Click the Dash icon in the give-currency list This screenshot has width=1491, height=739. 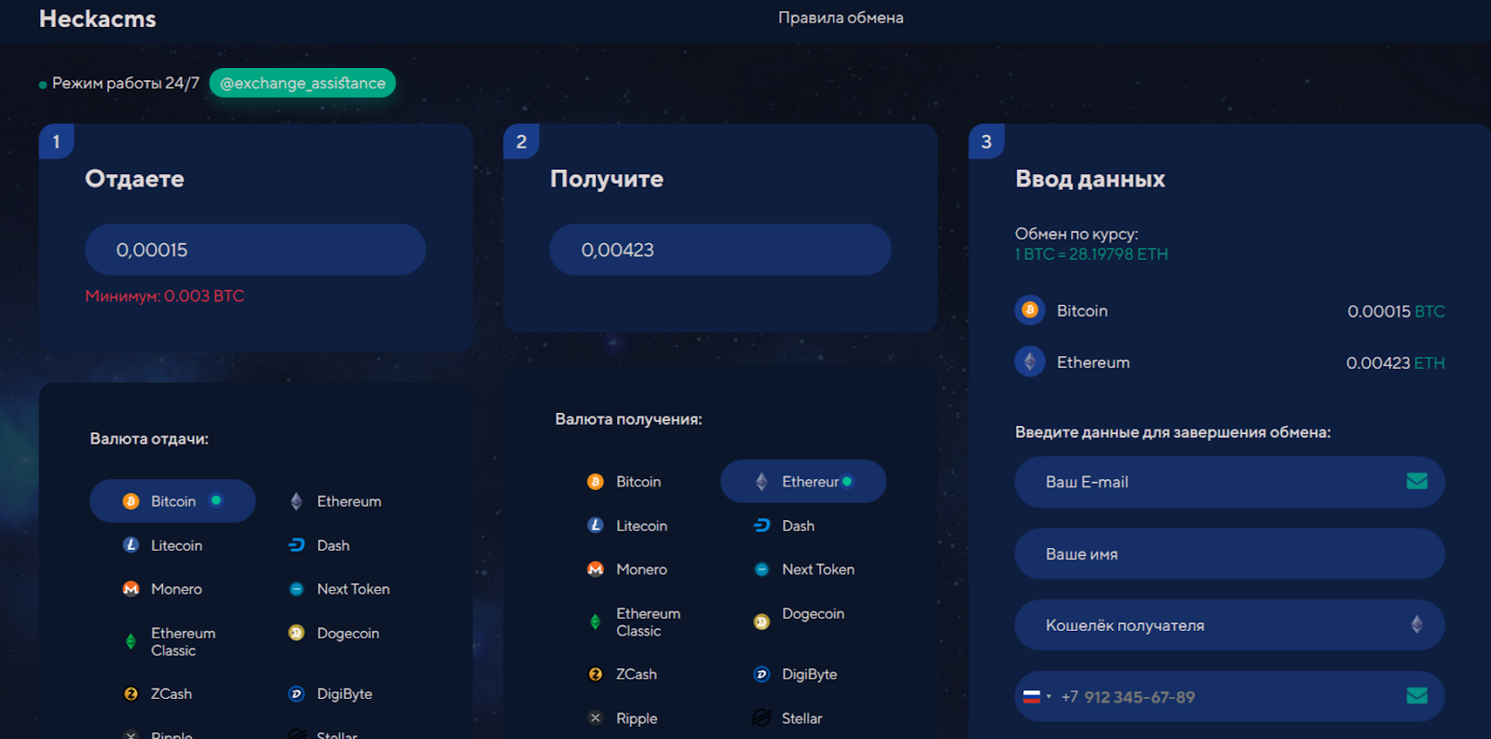(x=296, y=545)
